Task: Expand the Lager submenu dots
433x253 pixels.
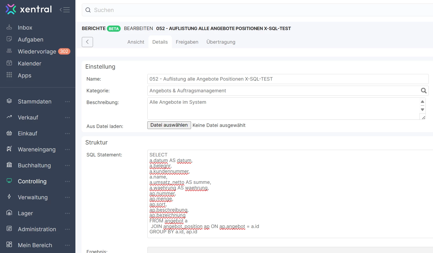Action: point(67,213)
